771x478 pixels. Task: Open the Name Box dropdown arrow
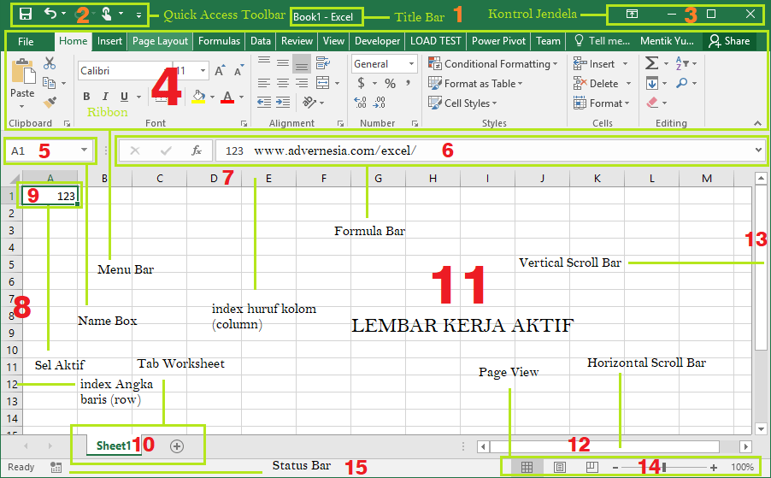tap(84, 150)
